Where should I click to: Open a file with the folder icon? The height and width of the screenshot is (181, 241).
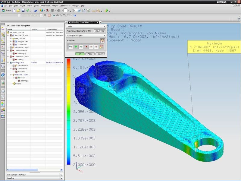18,10
